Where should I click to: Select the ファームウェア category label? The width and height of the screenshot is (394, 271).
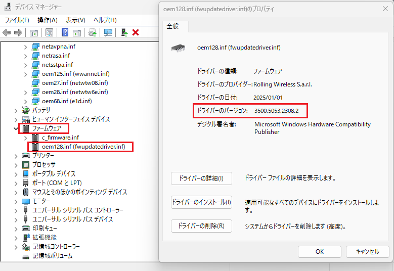[47, 128]
